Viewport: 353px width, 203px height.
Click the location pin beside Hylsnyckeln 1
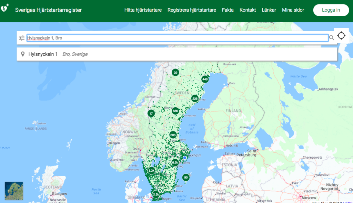(x=22, y=54)
